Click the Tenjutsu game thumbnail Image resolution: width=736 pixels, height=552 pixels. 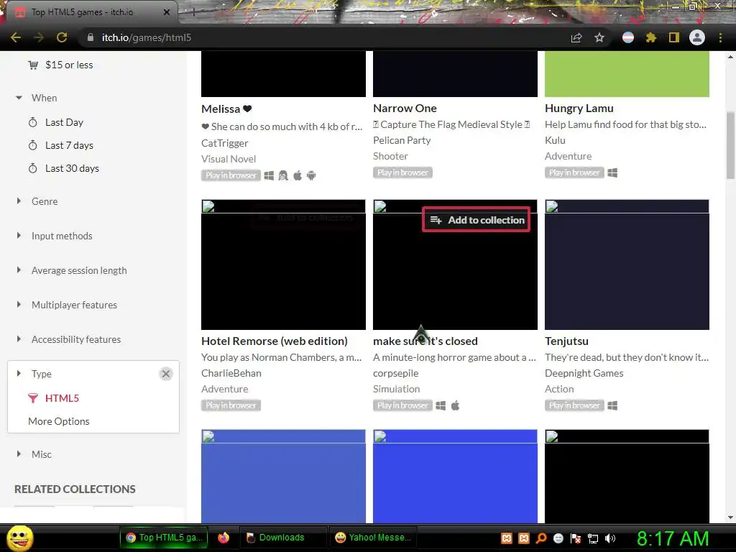click(x=627, y=264)
